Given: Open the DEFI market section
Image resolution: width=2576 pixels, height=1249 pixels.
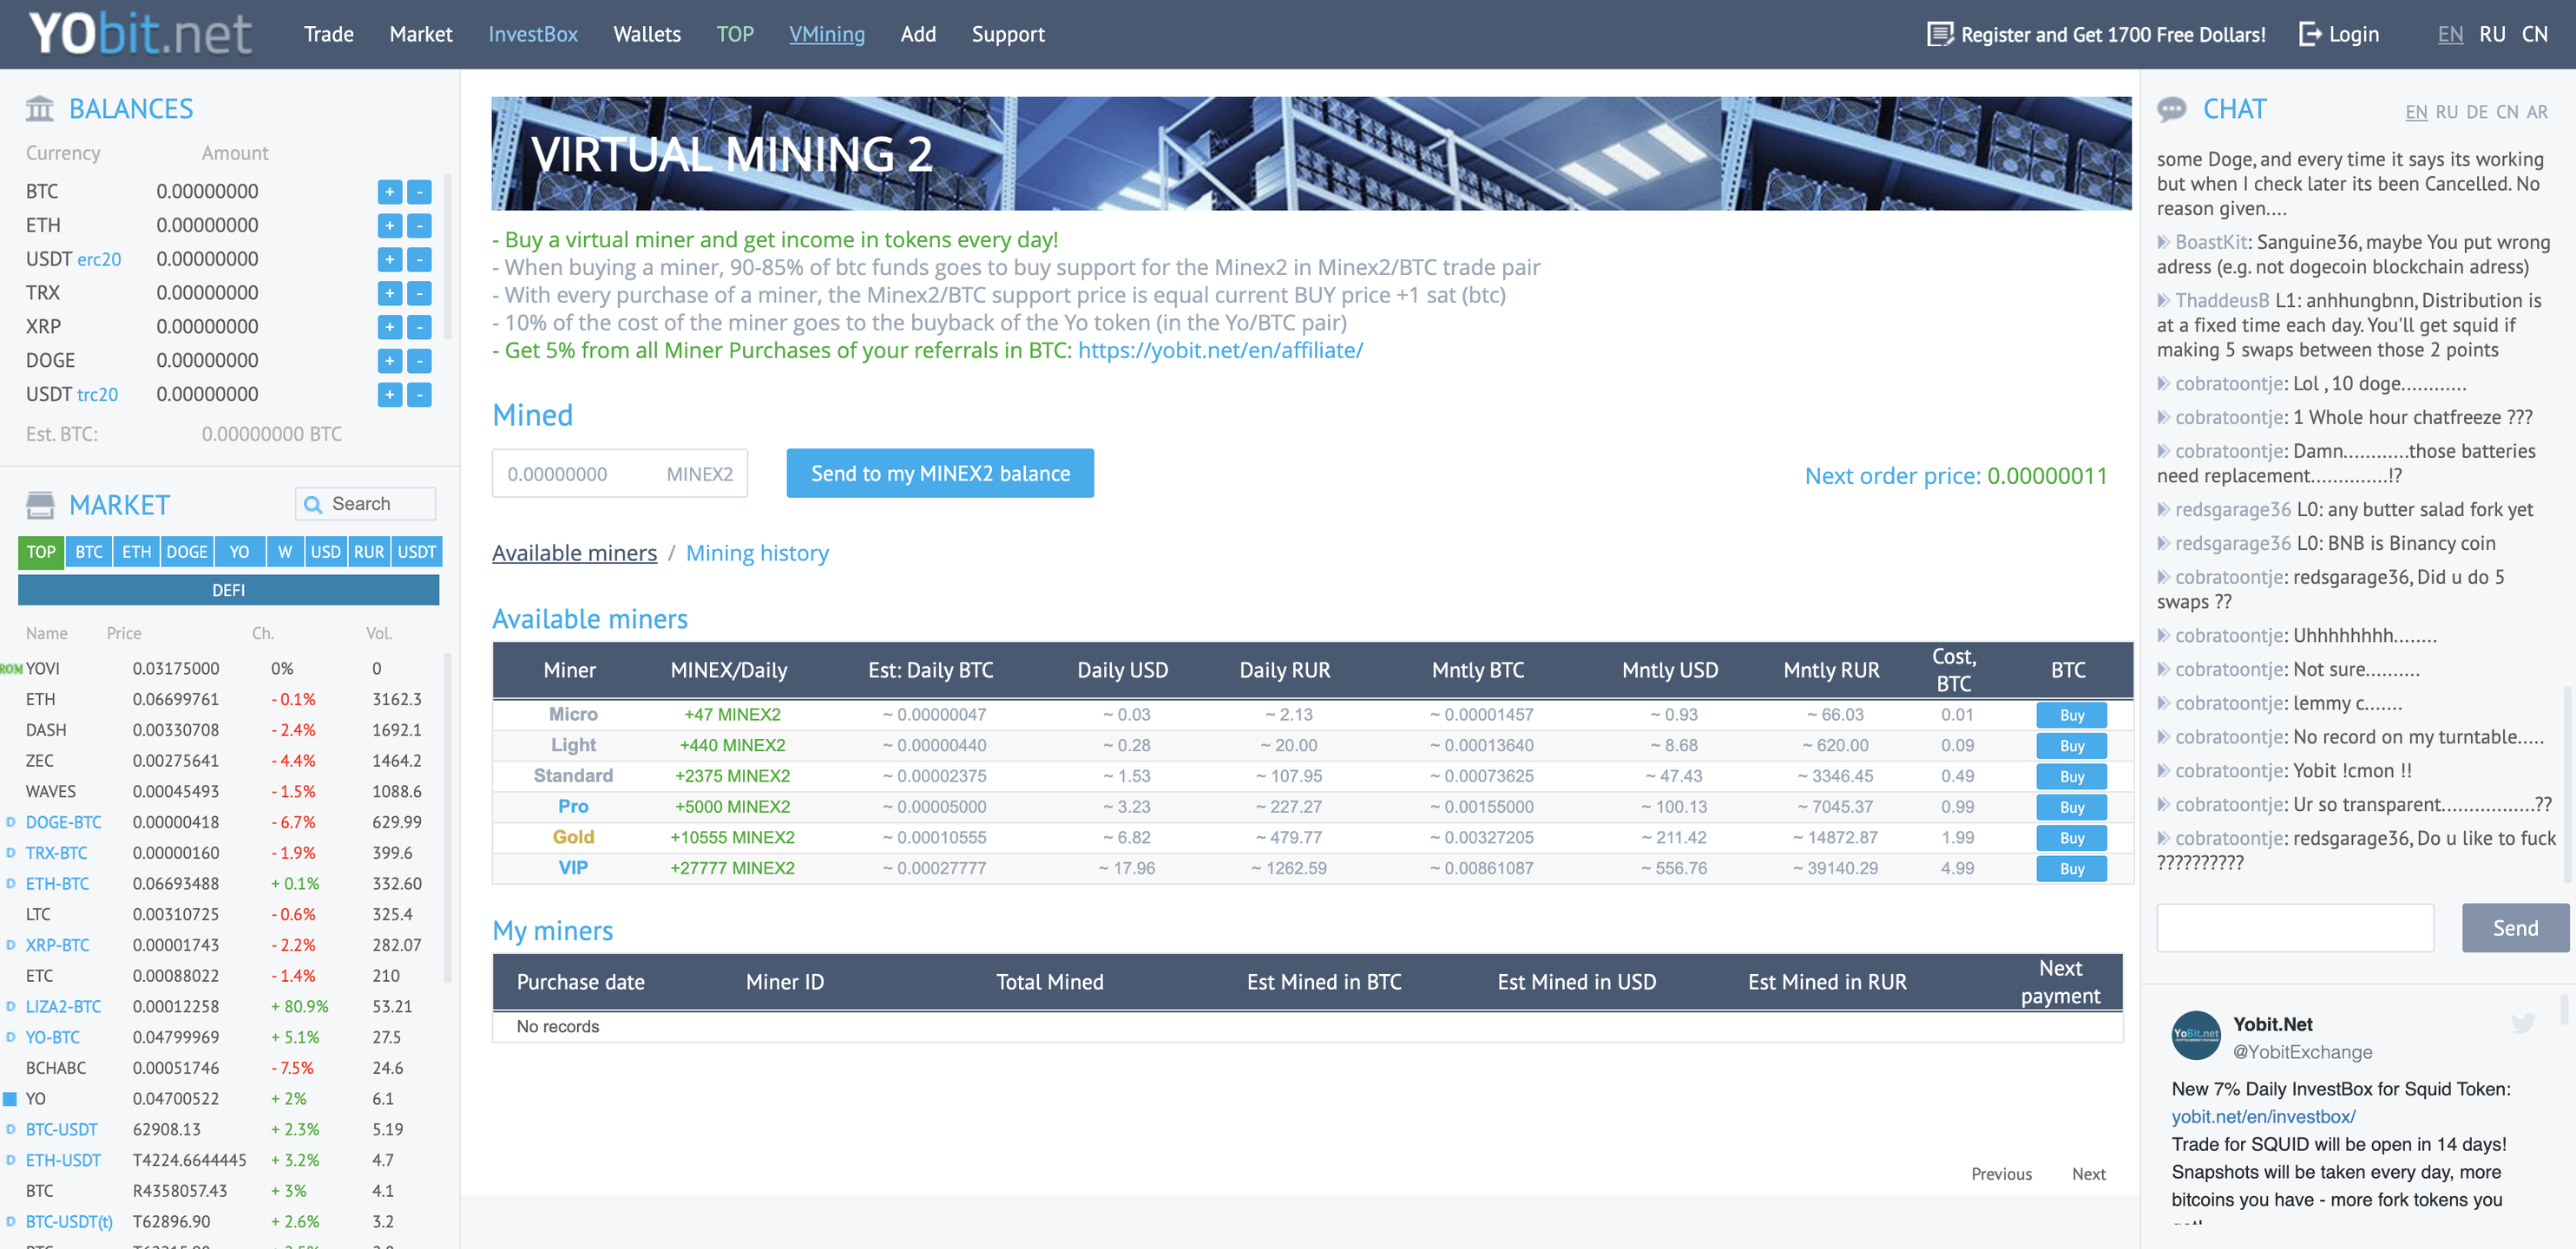Looking at the screenshot, I should (228, 591).
